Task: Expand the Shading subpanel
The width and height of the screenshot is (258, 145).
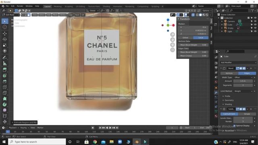Action: coord(228,104)
